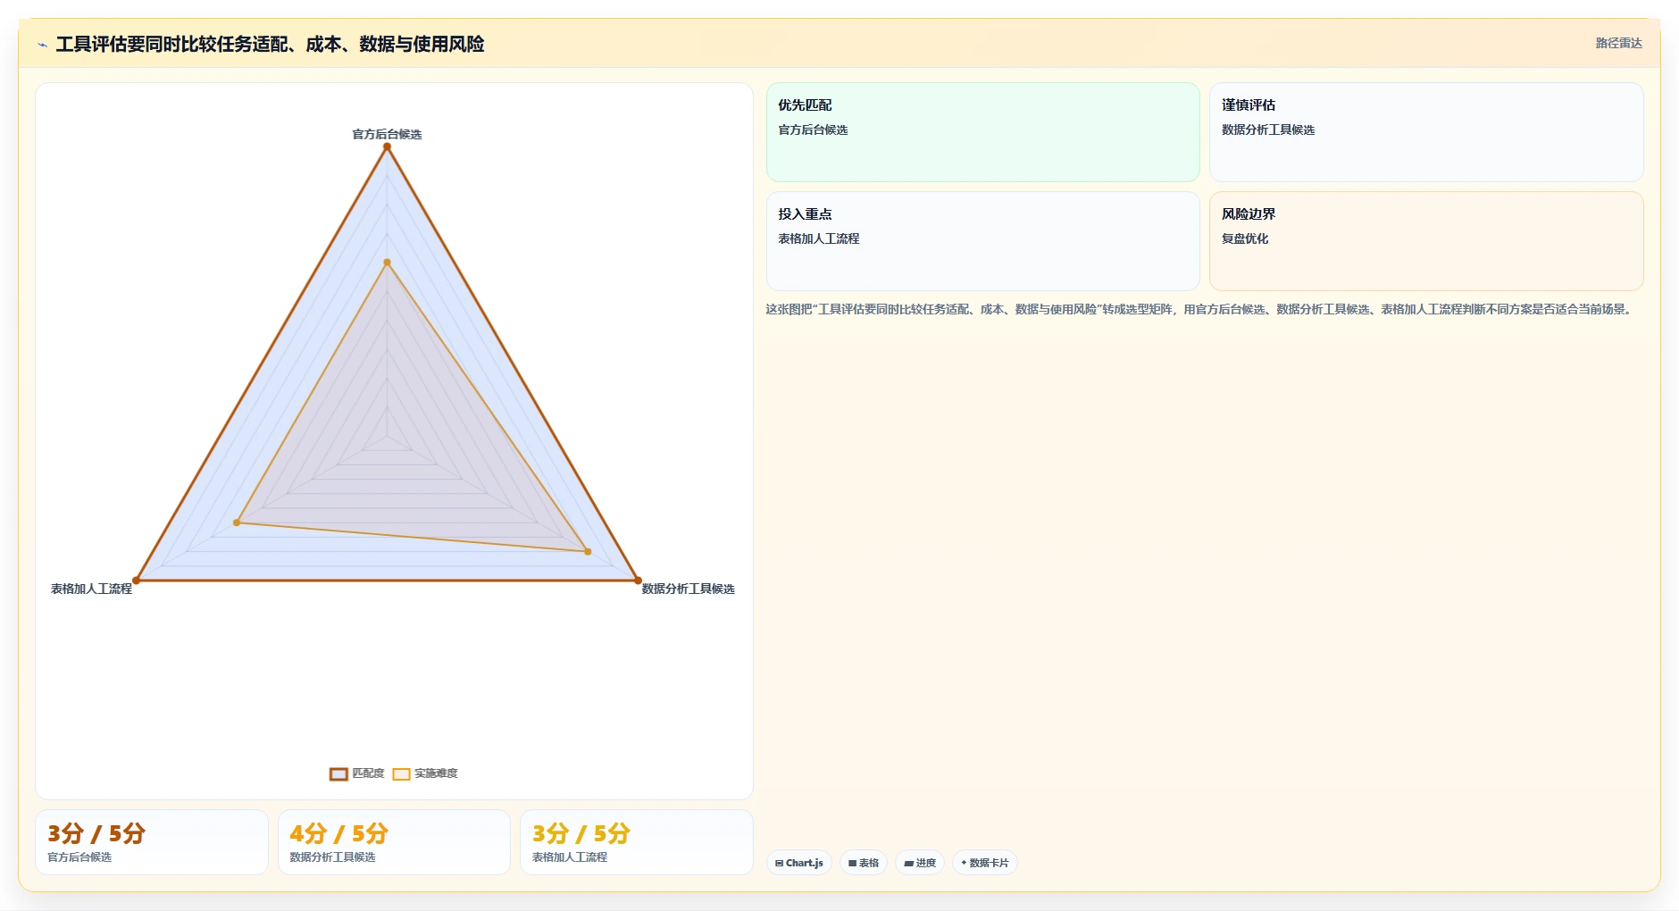Open the 优先匹配 card
The image size is (1679, 911).
tap(982, 132)
